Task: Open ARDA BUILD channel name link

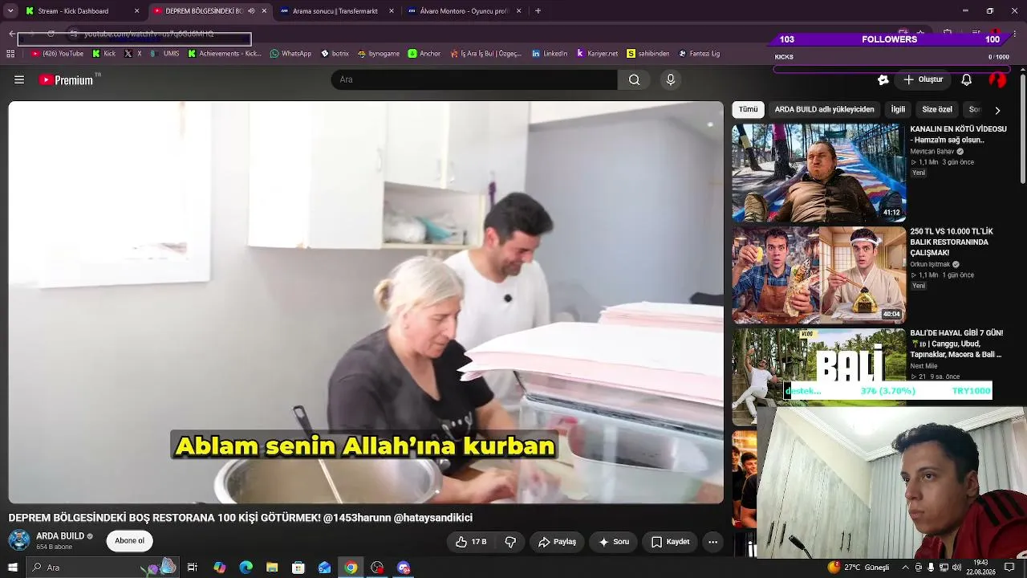Action: point(60,536)
